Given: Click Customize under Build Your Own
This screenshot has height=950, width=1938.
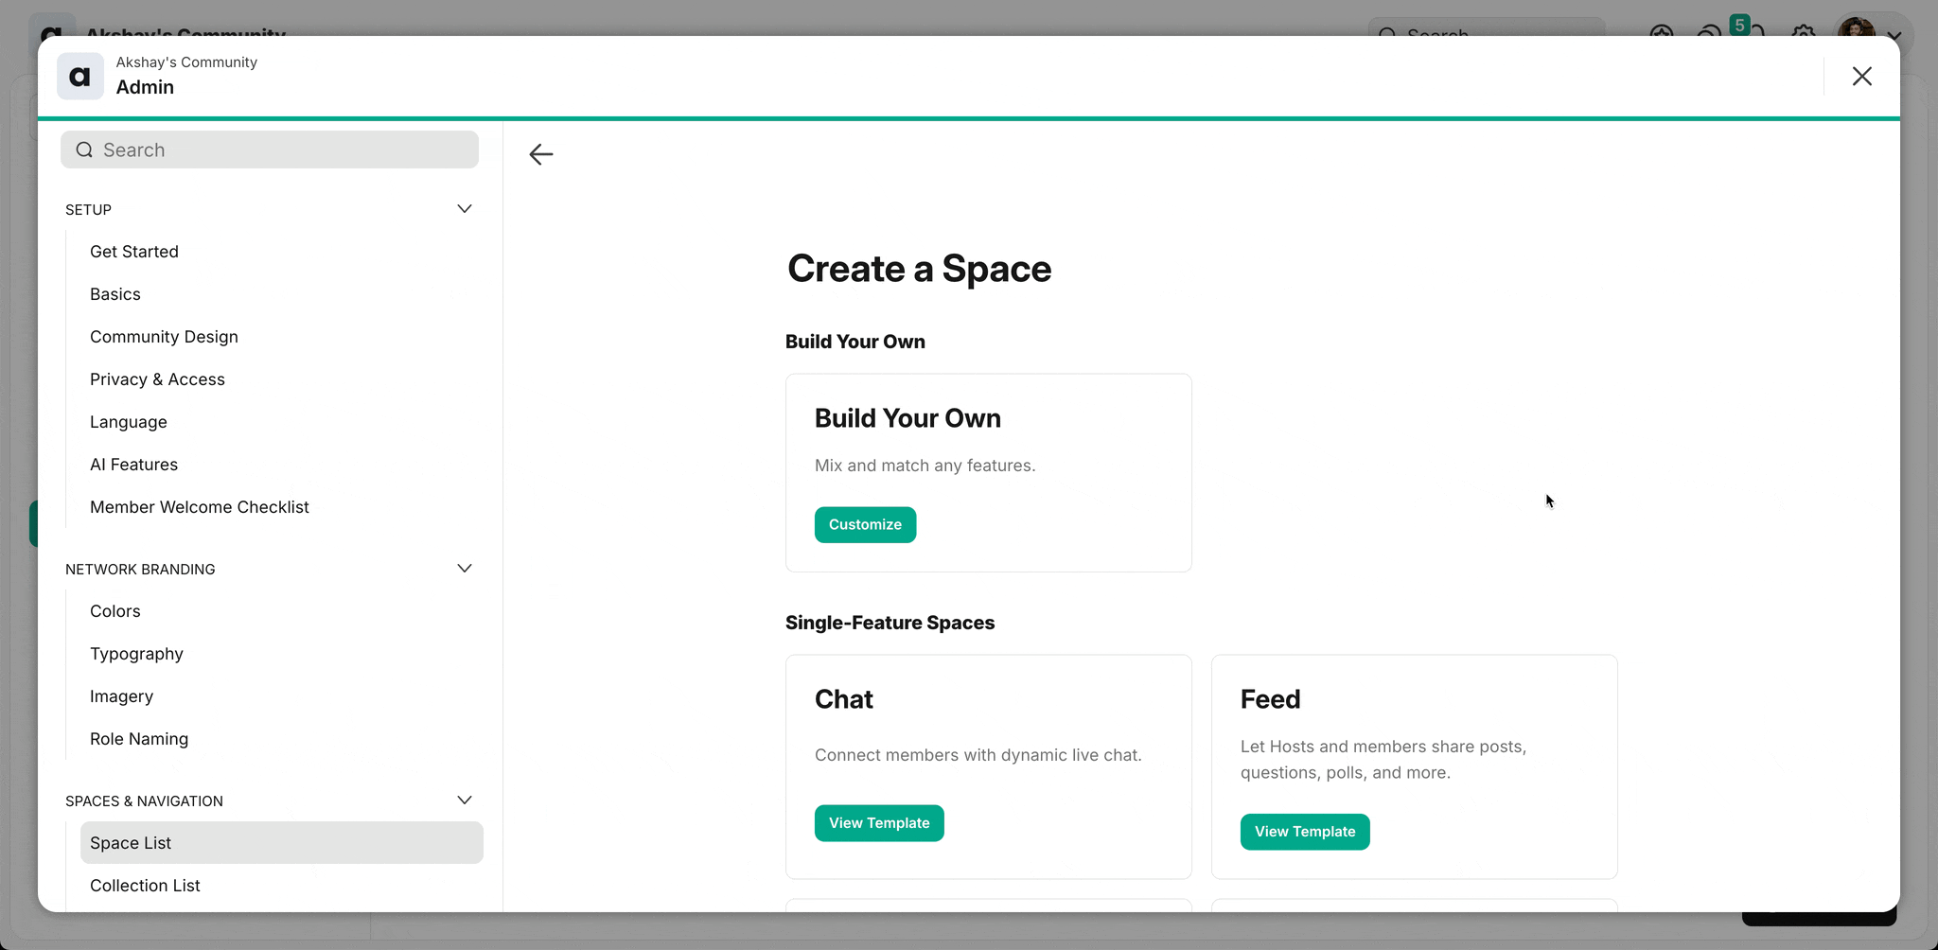Looking at the screenshot, I should (864, 524).
